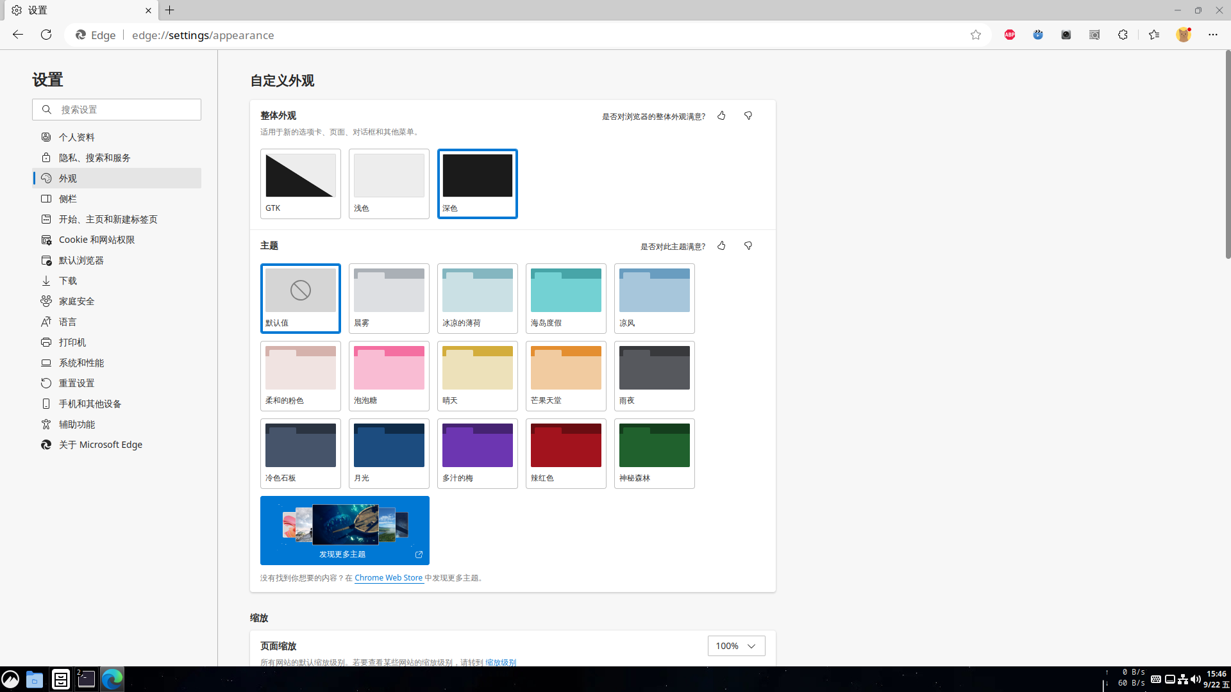Click thumbs down icon for theme feedback
This screenshot has height=692, width=1231.
click(748, 246)
